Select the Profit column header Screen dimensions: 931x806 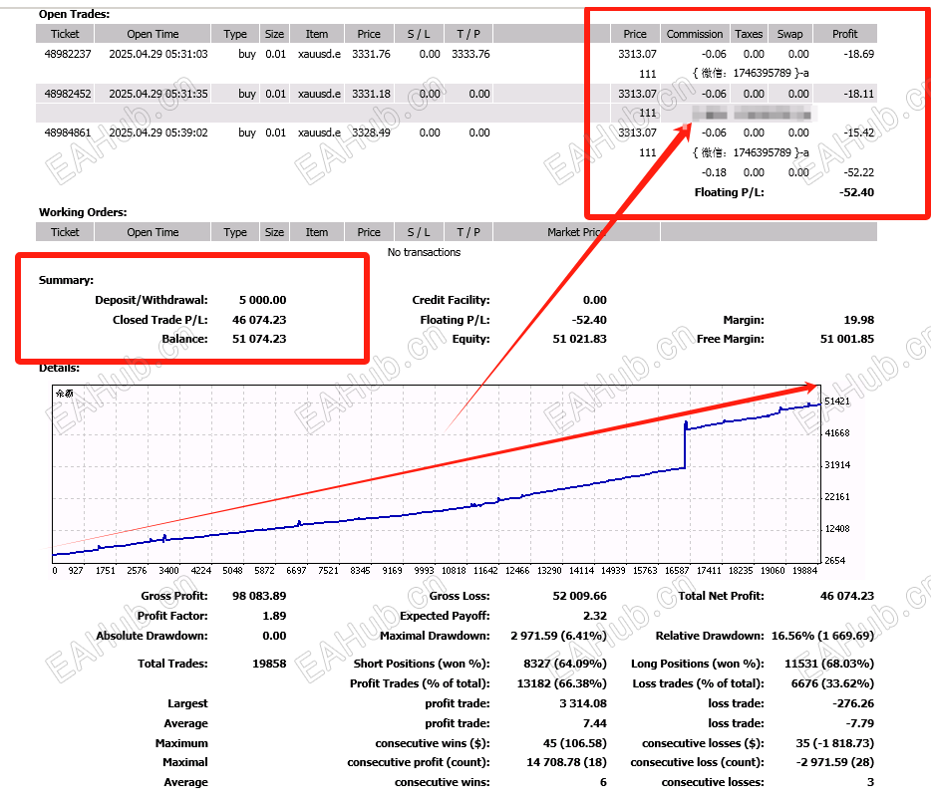coord(844,34)
